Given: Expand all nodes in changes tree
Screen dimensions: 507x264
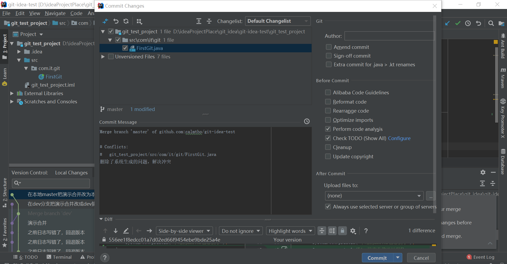Looking at the screenshot, I should [x=199, y=21].
